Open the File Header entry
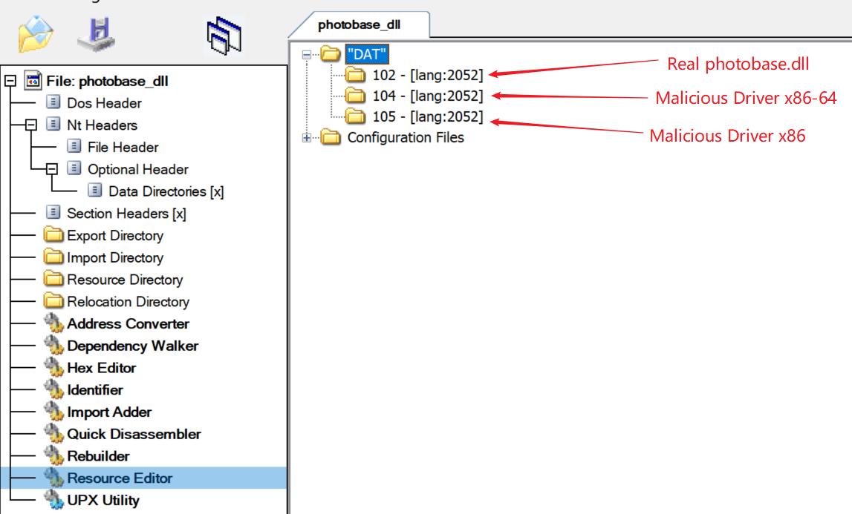This screenshot has height=514, width=852. [x=123, y=147]
